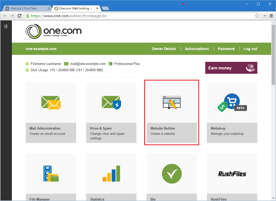Open Owner Details in the green bar
This screenshot has width=276, height=201.
pos(164,49)
